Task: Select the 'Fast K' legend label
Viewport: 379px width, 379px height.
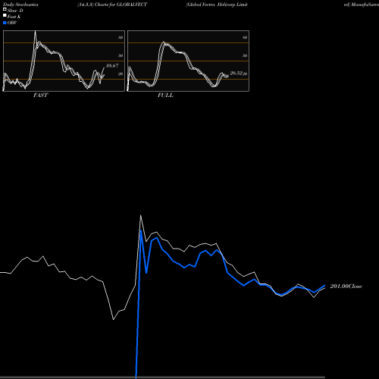Action: click(14, 17)
